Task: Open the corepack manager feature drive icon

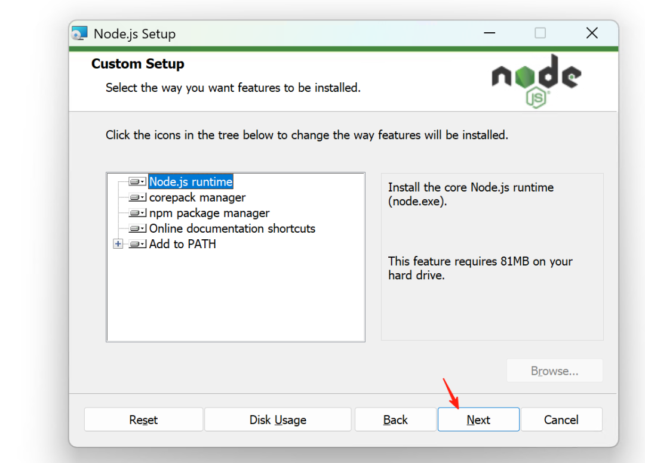Action: [137, 197]
